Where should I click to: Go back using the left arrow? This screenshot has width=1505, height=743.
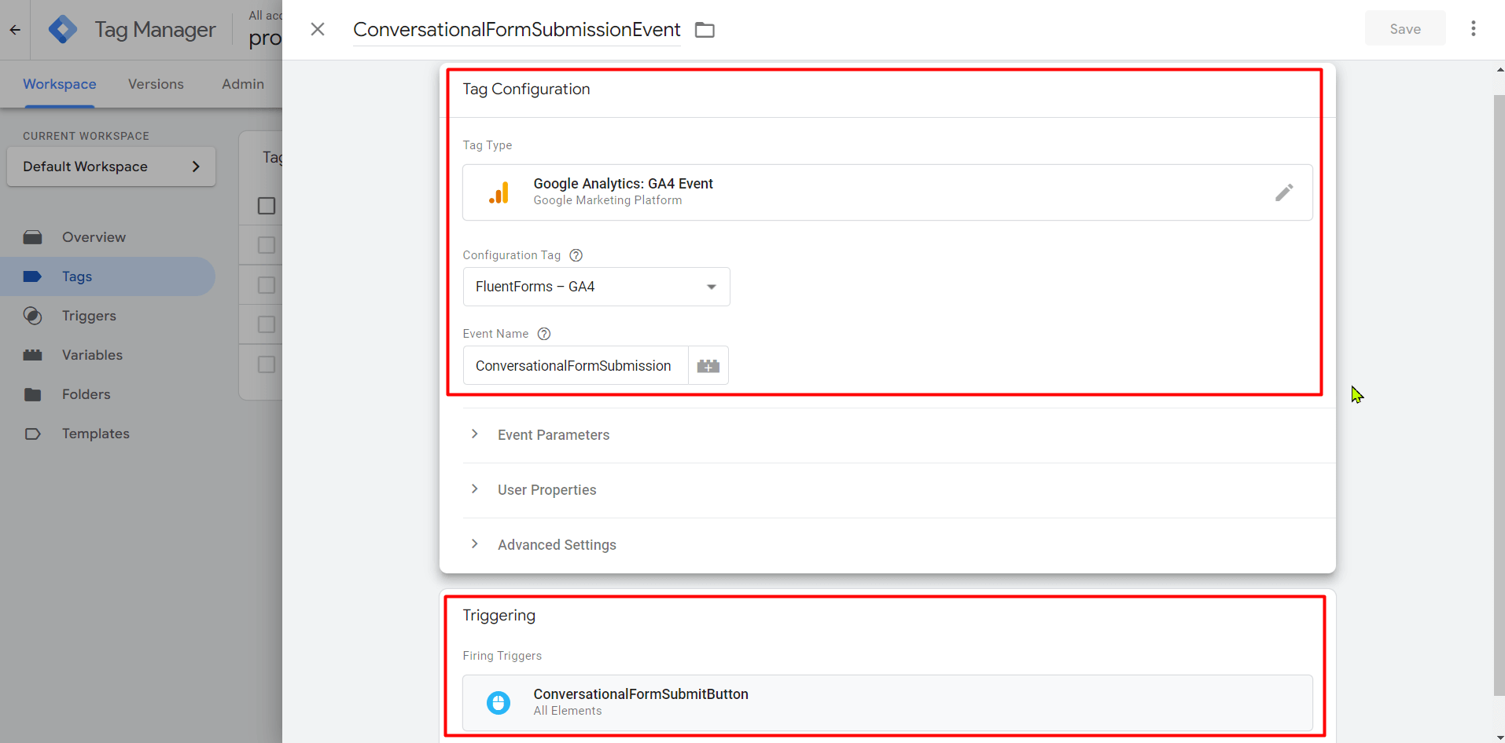(x=15, y=30)
